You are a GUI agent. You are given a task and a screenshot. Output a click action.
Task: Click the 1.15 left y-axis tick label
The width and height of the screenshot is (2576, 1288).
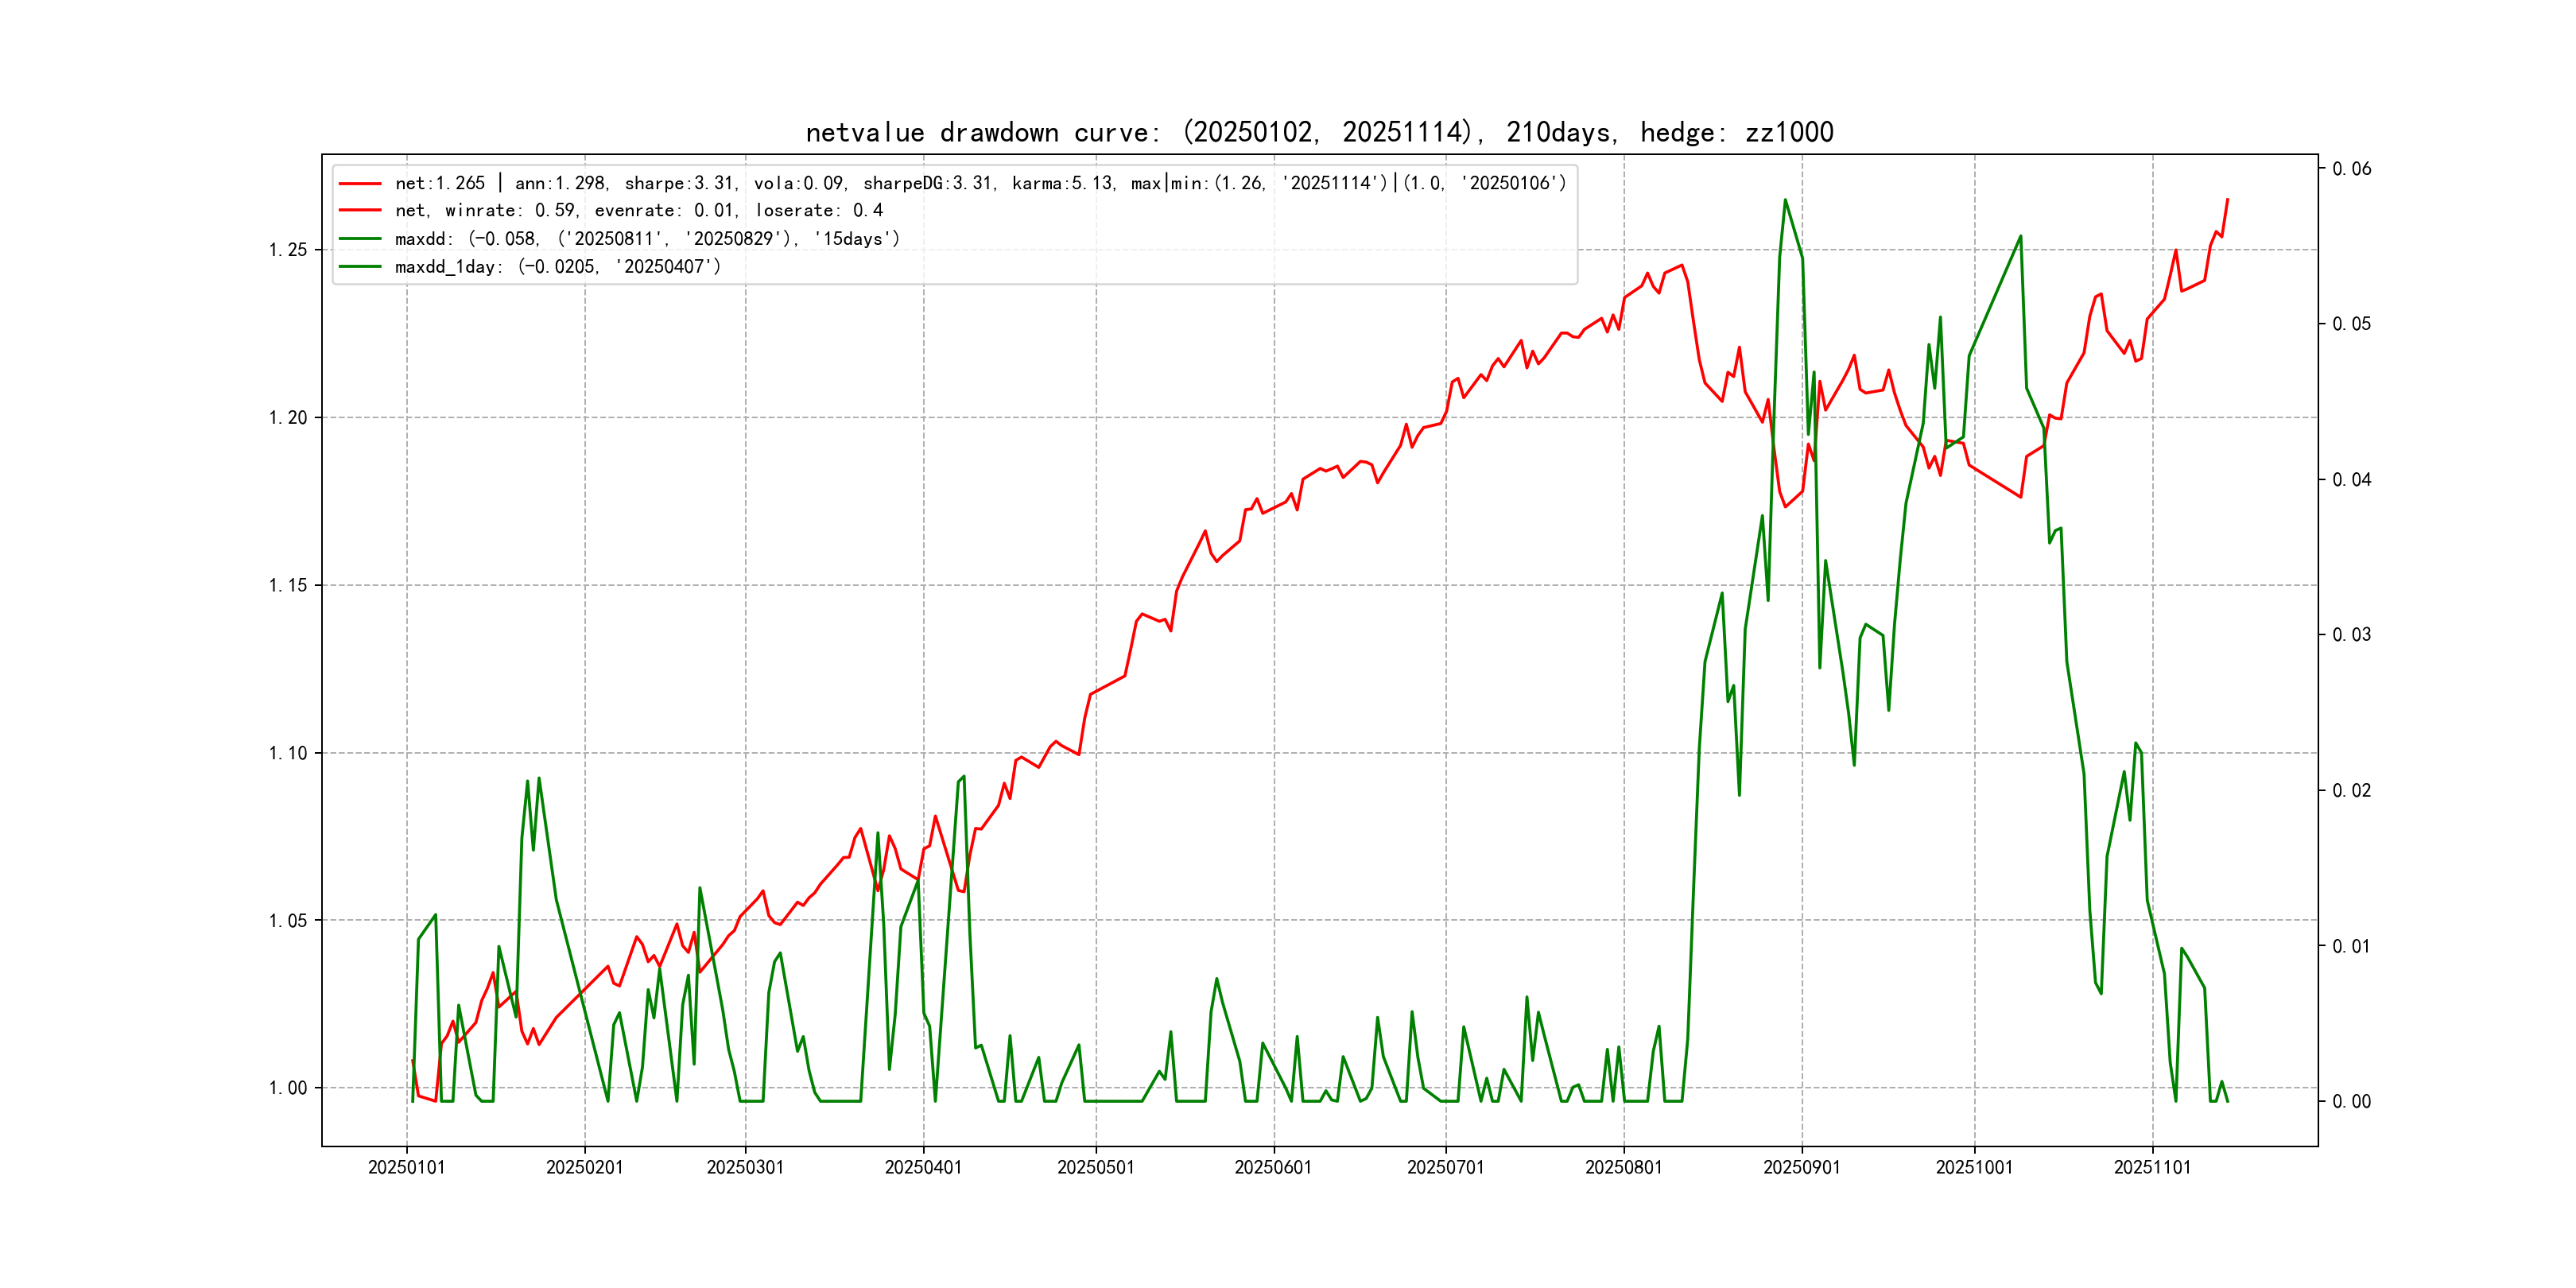click(288, 585)
